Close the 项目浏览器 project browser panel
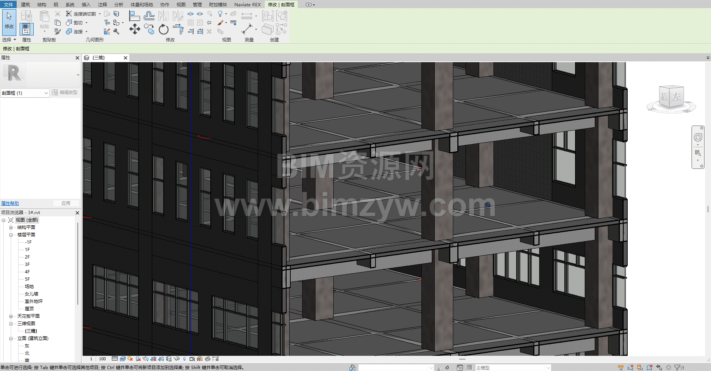 [x=77, y=213]
